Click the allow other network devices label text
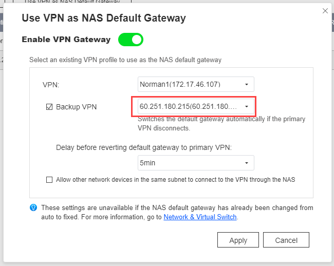The image size is (334, 266). click(x=176, y=180)
